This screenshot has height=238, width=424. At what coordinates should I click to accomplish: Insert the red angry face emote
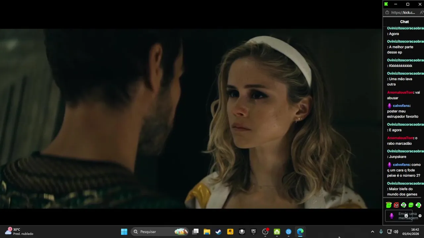coord(396,205)
